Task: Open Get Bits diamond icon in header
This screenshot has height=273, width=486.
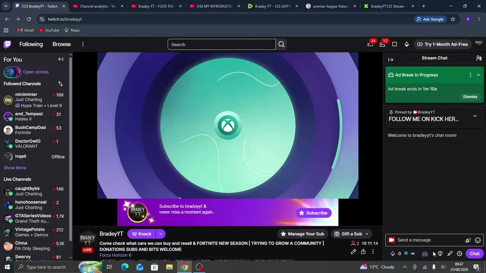Action: tap(407, 44)
